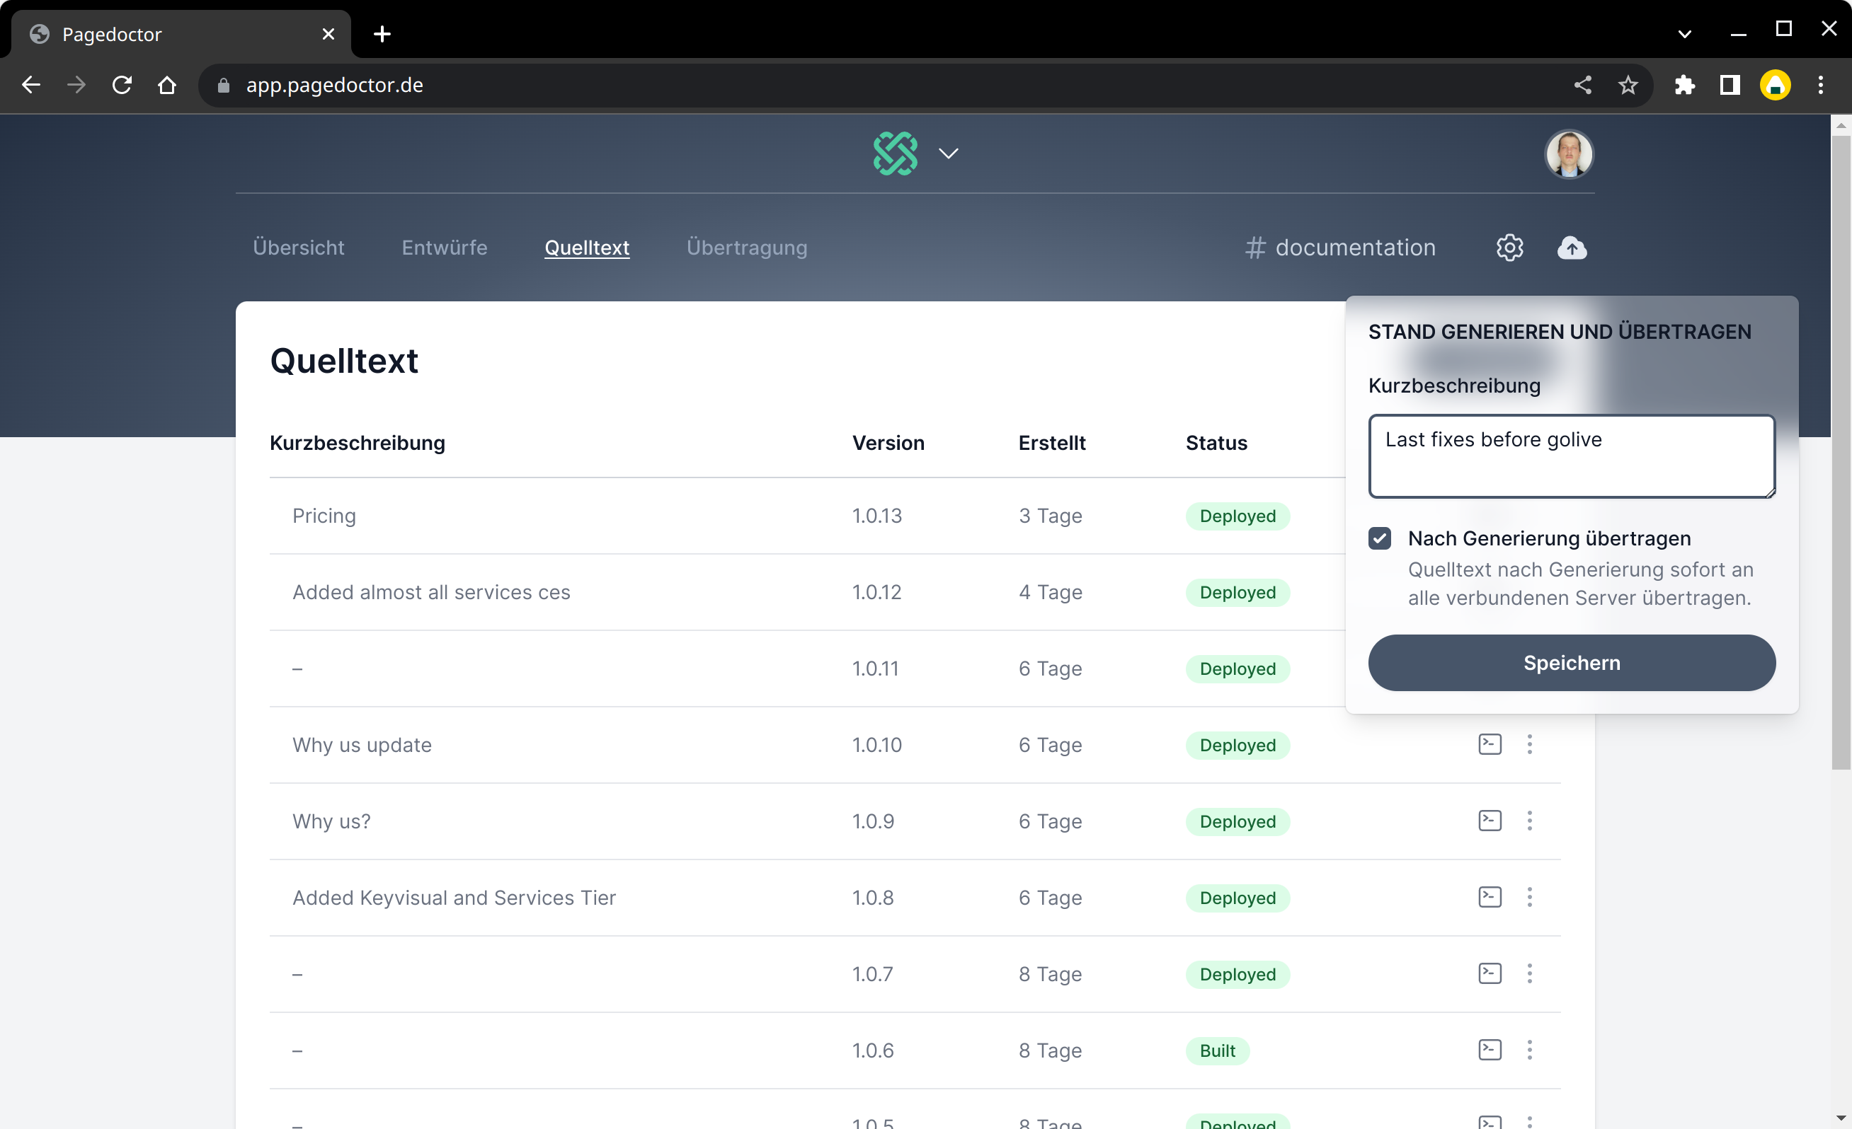Expand the project dropdown chevron next to logo
The image size is (1852, 1129).
point(949,154)
